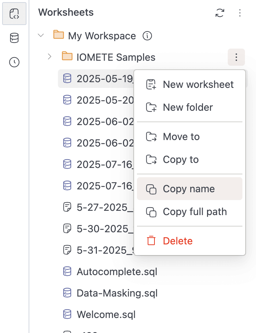Open the Autocomplete.sql file

pyautogui.click(x=117, y=272)
